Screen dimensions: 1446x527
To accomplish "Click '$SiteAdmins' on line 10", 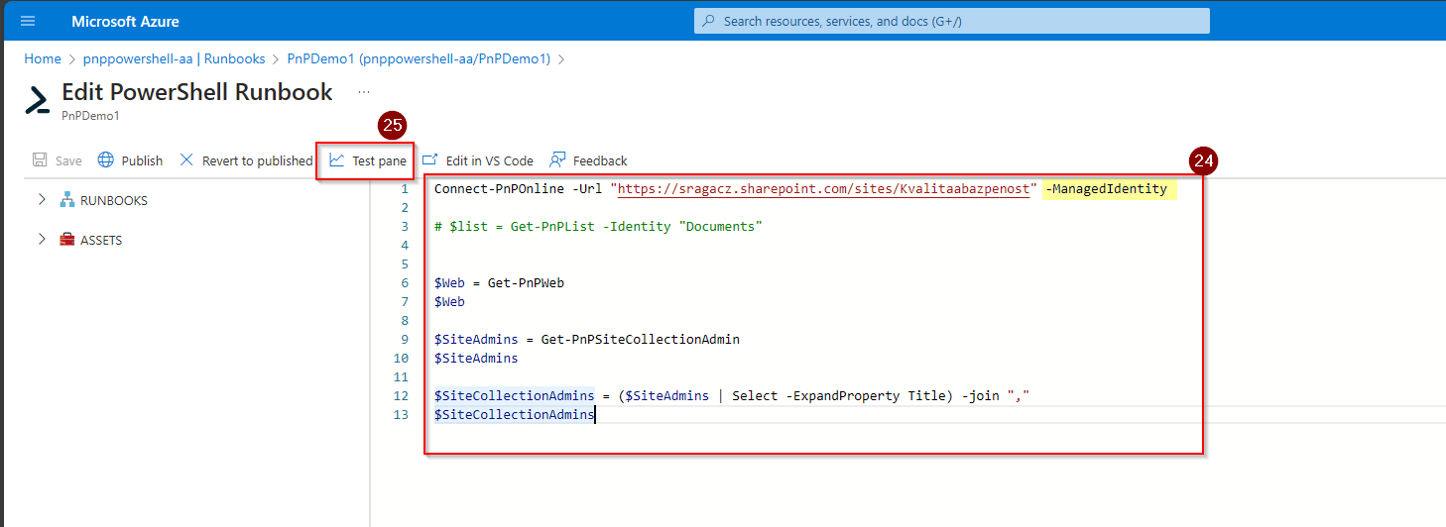I will click(476, 358).
